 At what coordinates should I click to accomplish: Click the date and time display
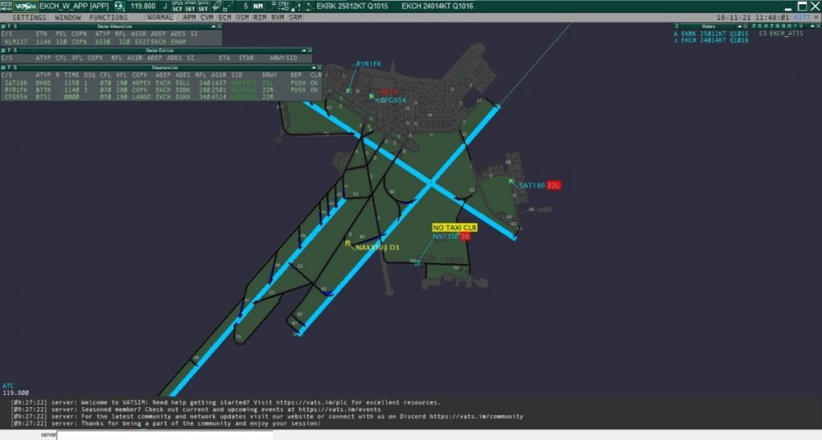753,17
